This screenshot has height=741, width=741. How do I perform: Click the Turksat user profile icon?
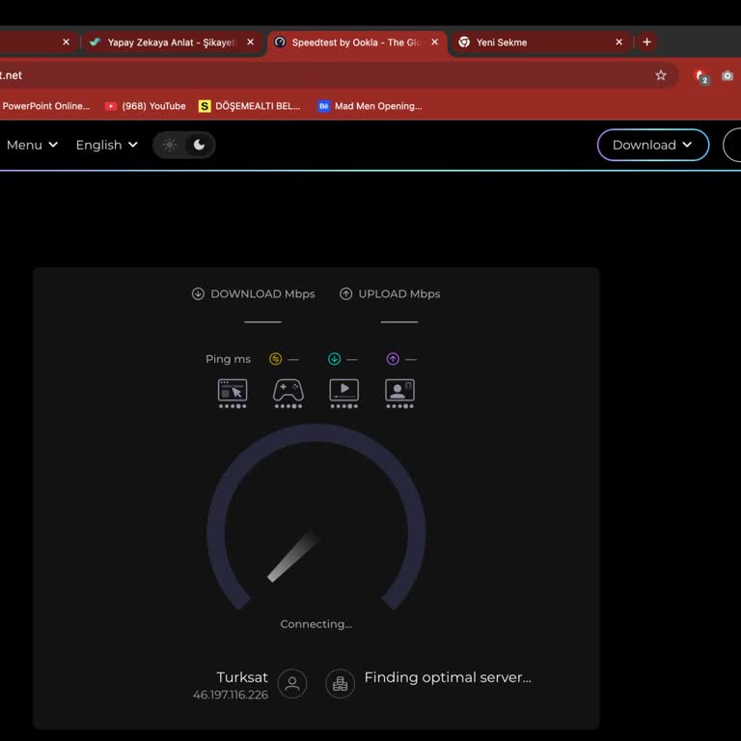pyautogui.click(x=292, y=683)
